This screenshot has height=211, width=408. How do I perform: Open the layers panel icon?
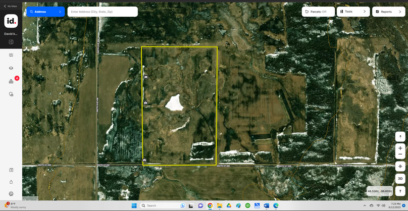click(11, 68)
